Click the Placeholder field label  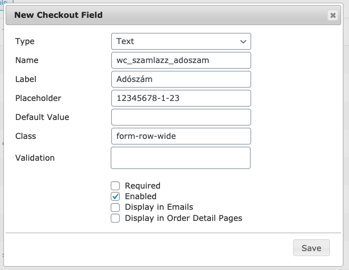coord(38,98)
